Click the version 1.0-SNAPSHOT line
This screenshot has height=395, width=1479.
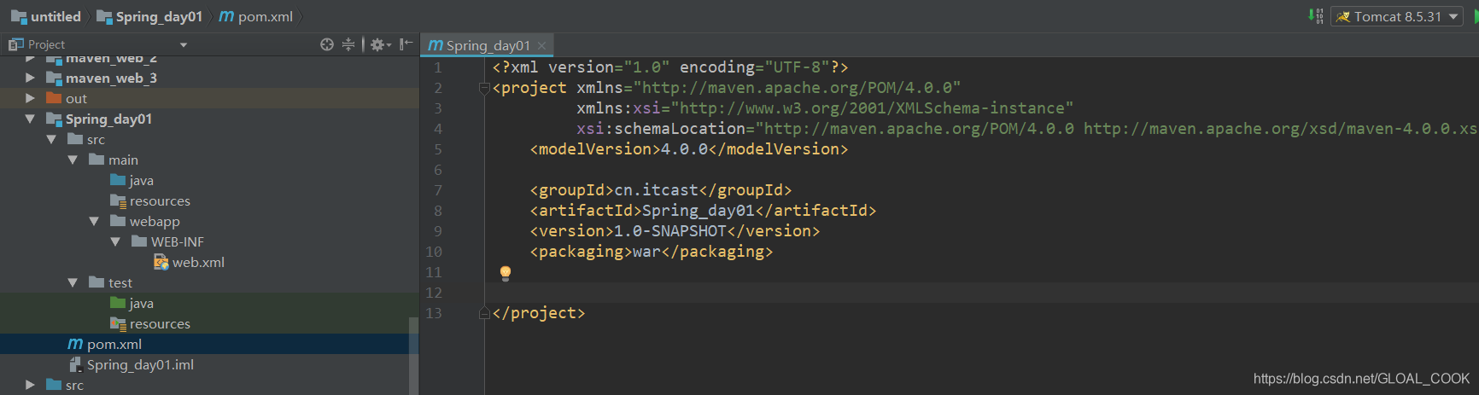675,231
